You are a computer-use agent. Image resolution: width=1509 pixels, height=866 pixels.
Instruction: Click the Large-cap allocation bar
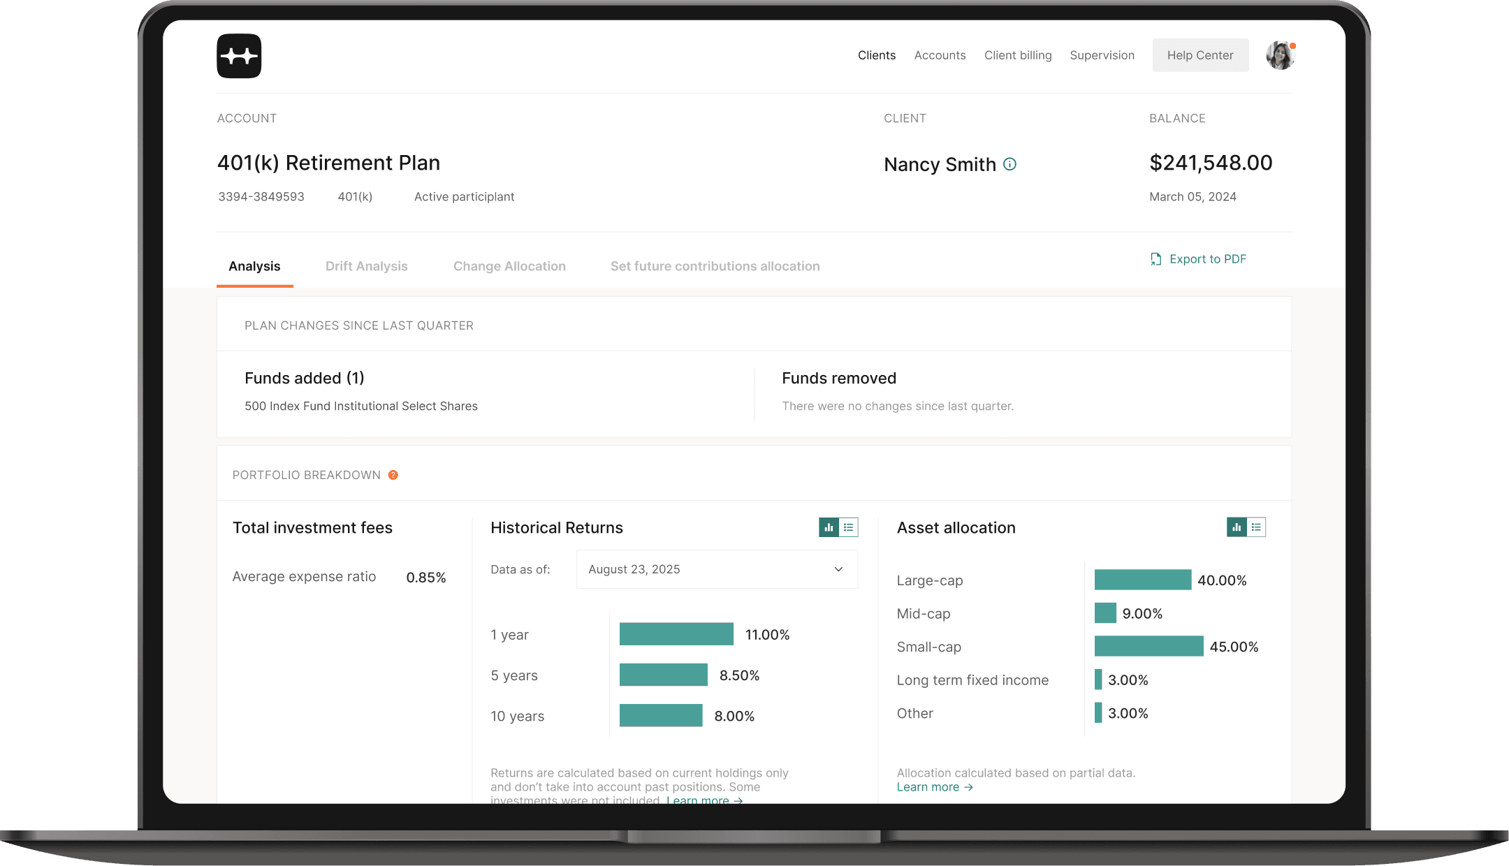click(1143, 580)
